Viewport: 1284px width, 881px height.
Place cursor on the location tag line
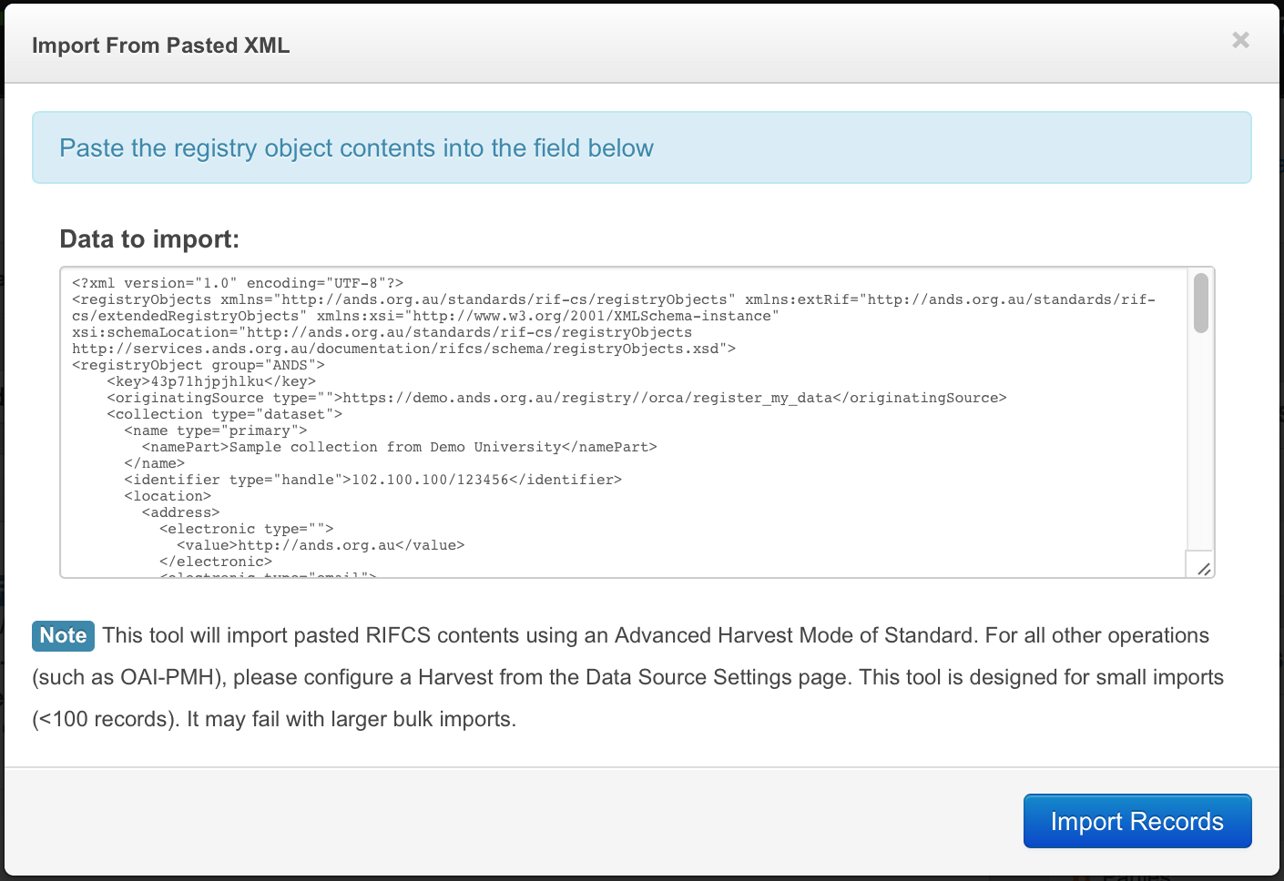click(168, 496)
